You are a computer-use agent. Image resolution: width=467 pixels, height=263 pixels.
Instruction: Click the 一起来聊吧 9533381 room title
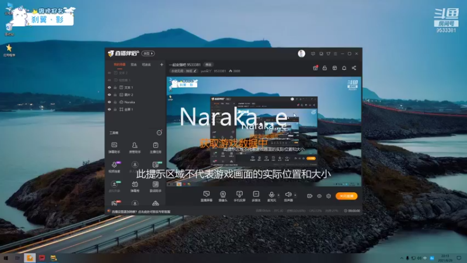click(185, 65)
